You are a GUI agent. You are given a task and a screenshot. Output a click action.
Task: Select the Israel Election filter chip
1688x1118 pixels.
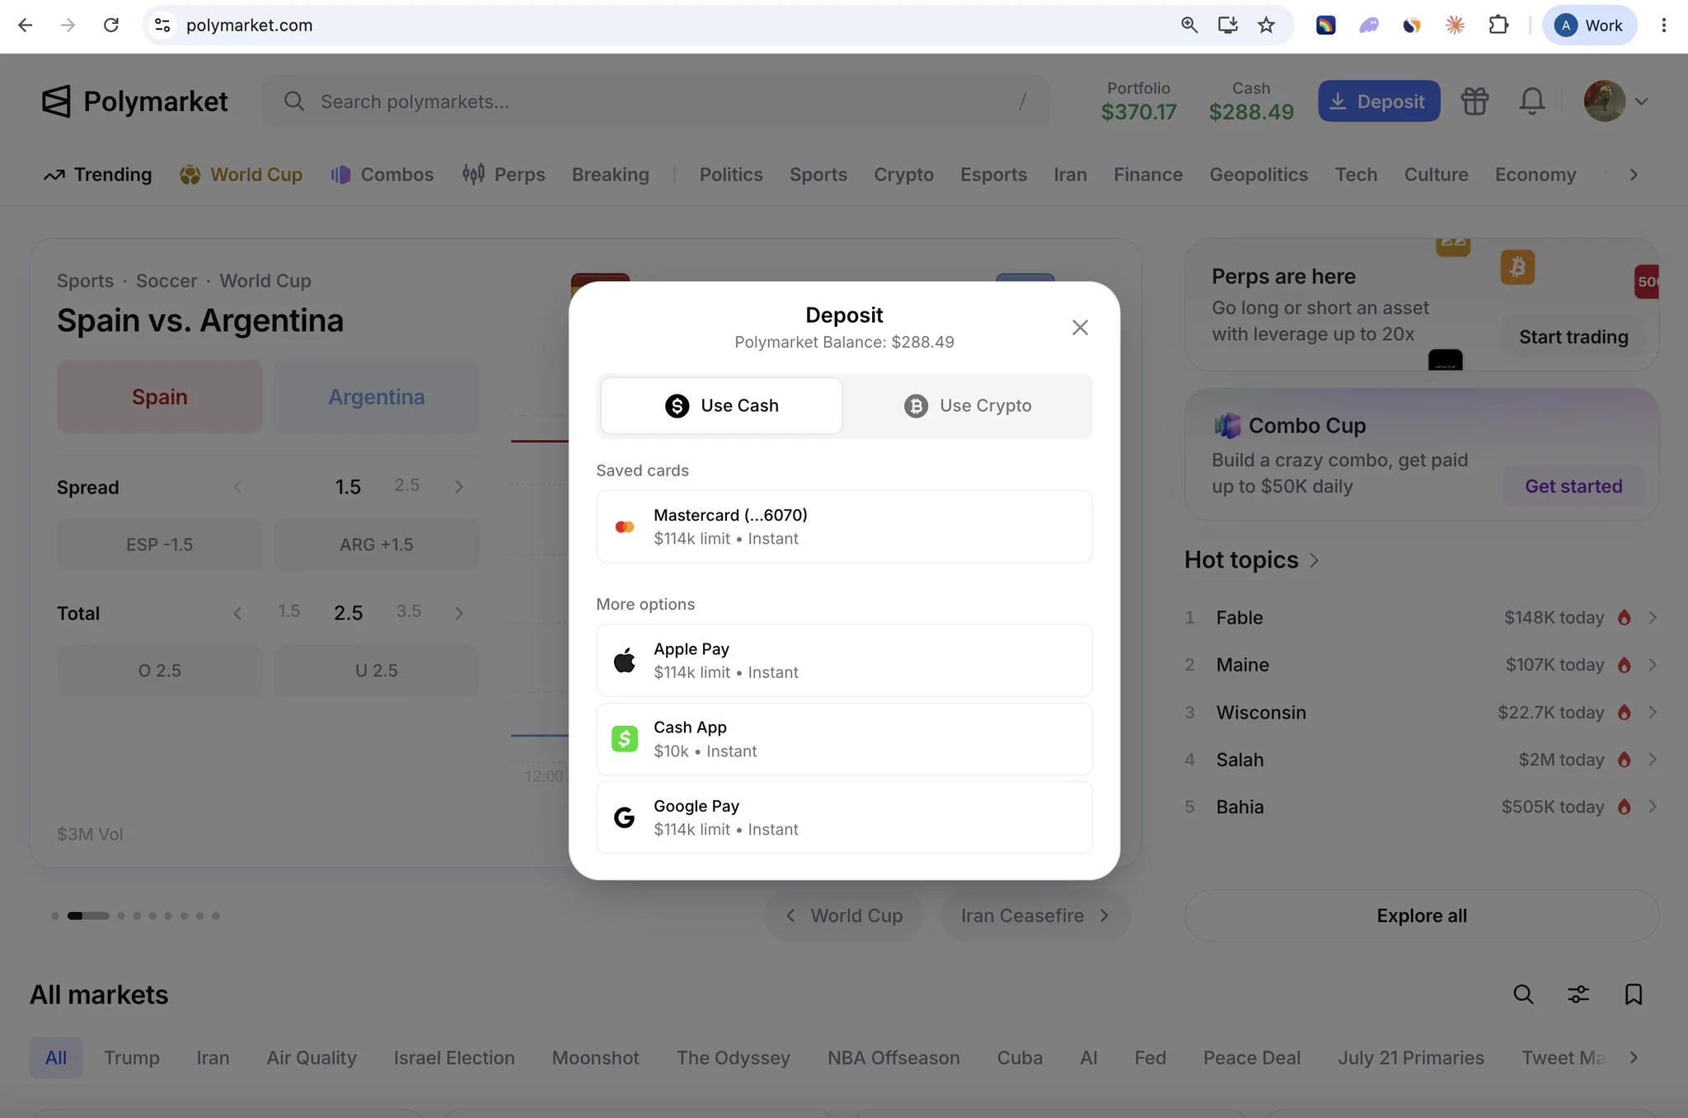(x=454, y=1058)
